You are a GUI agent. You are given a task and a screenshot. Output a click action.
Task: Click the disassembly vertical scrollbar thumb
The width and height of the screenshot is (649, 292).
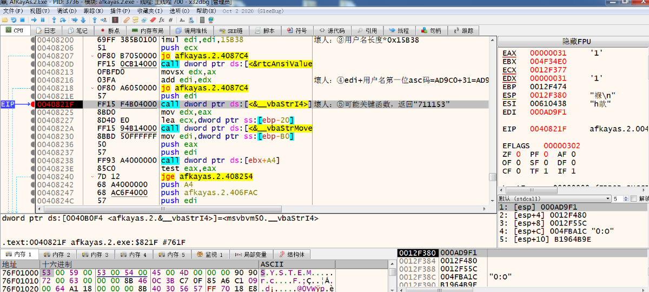point(492,176)
